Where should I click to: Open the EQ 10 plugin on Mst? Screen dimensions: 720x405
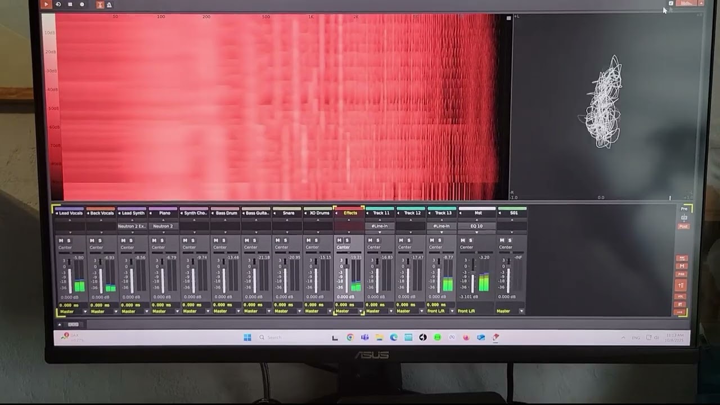(x=476, y=226)
